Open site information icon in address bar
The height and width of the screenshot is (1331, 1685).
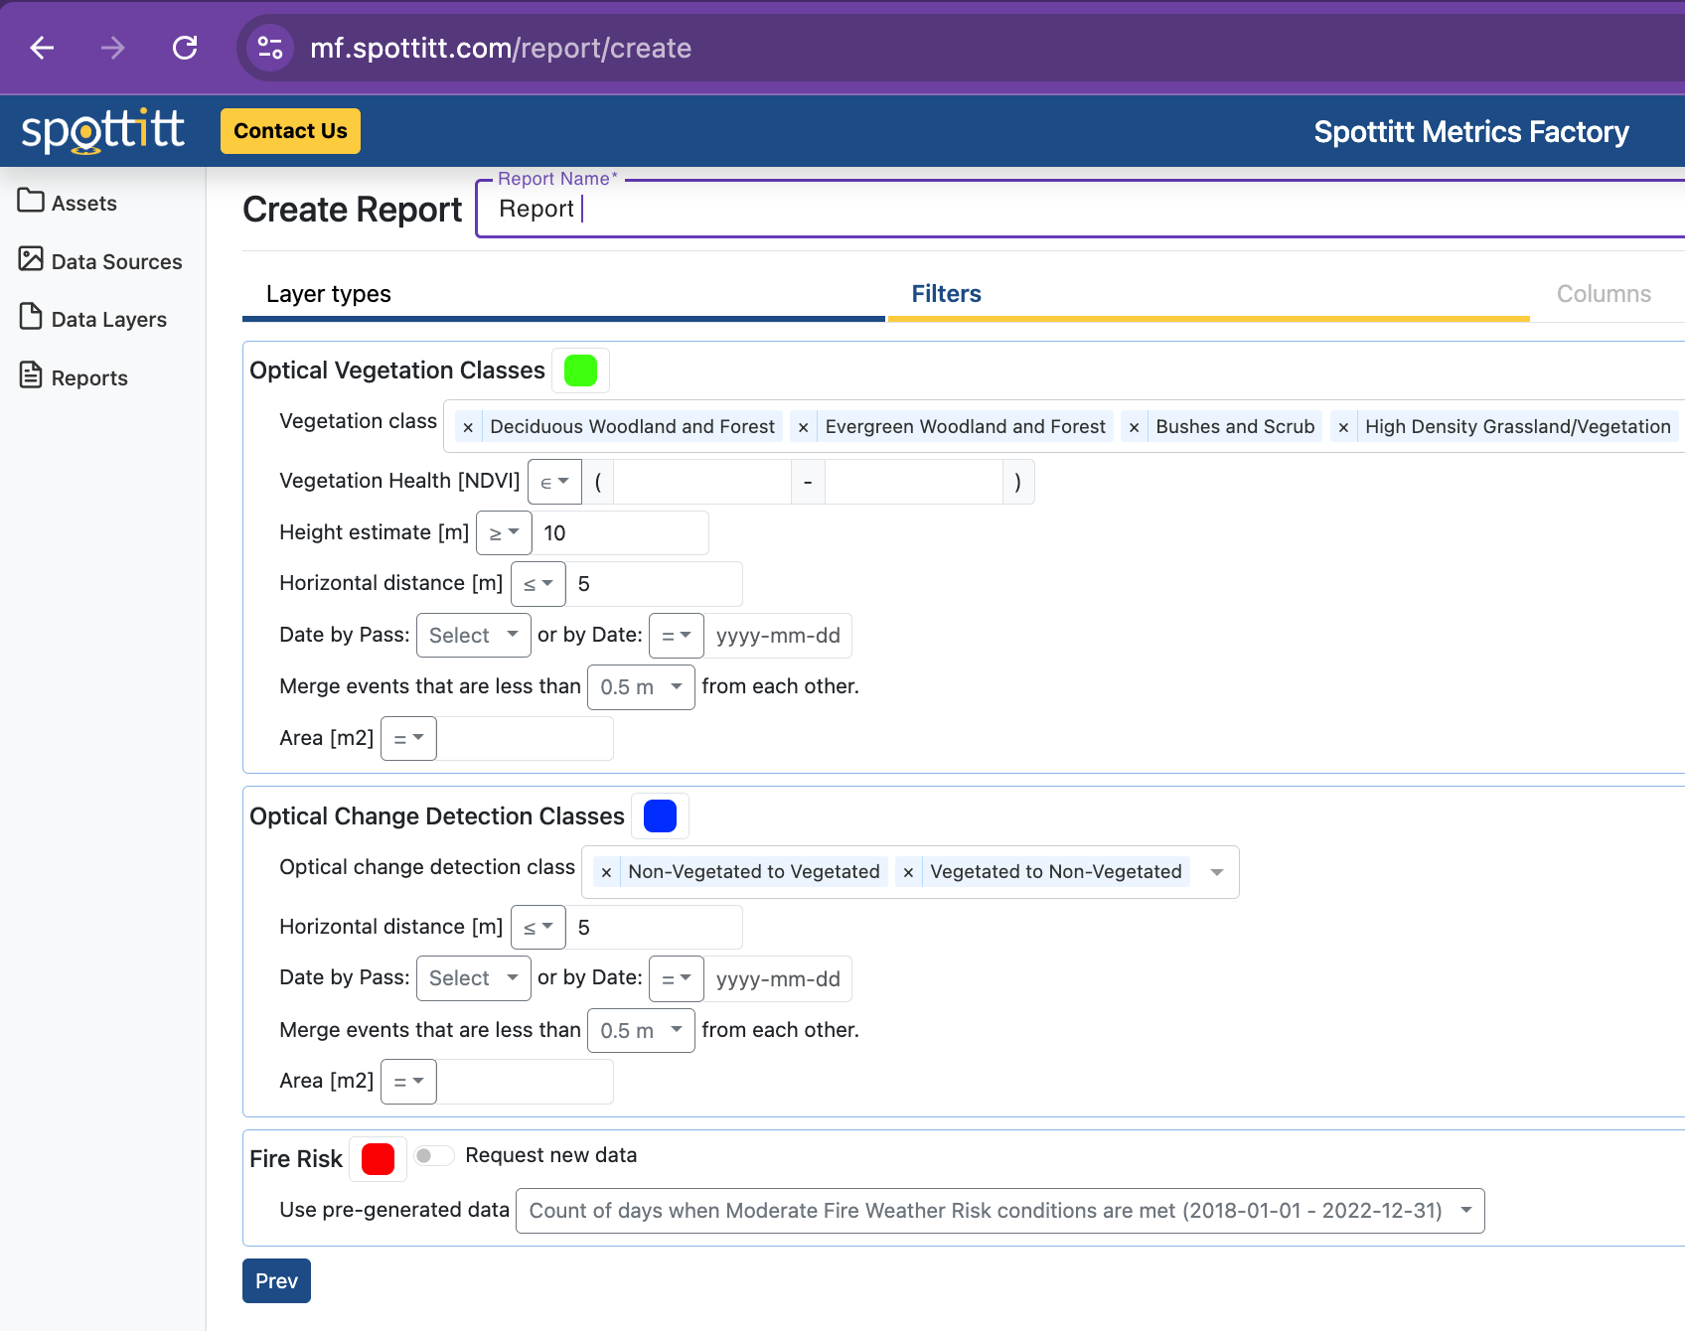(x=269, y=48)
